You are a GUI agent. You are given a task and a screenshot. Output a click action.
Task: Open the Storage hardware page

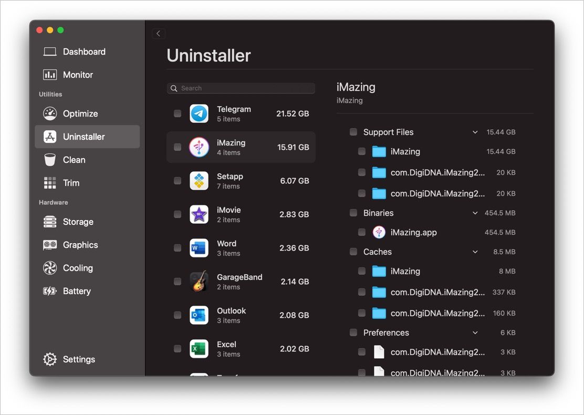87,222
